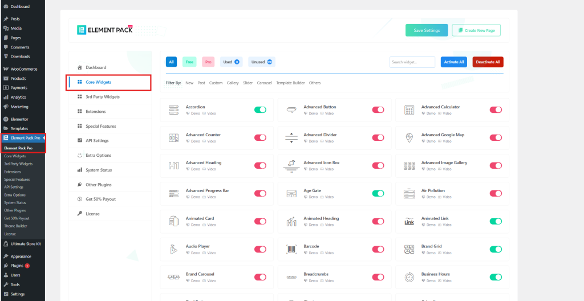The image size is (584, 301).
Task: Click the Advanced Google Map pin icon
Action: (x=409, y=137)
